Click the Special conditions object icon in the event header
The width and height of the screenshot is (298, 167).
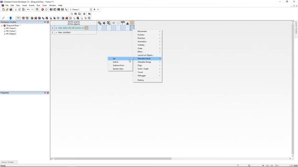click(99, 23)
